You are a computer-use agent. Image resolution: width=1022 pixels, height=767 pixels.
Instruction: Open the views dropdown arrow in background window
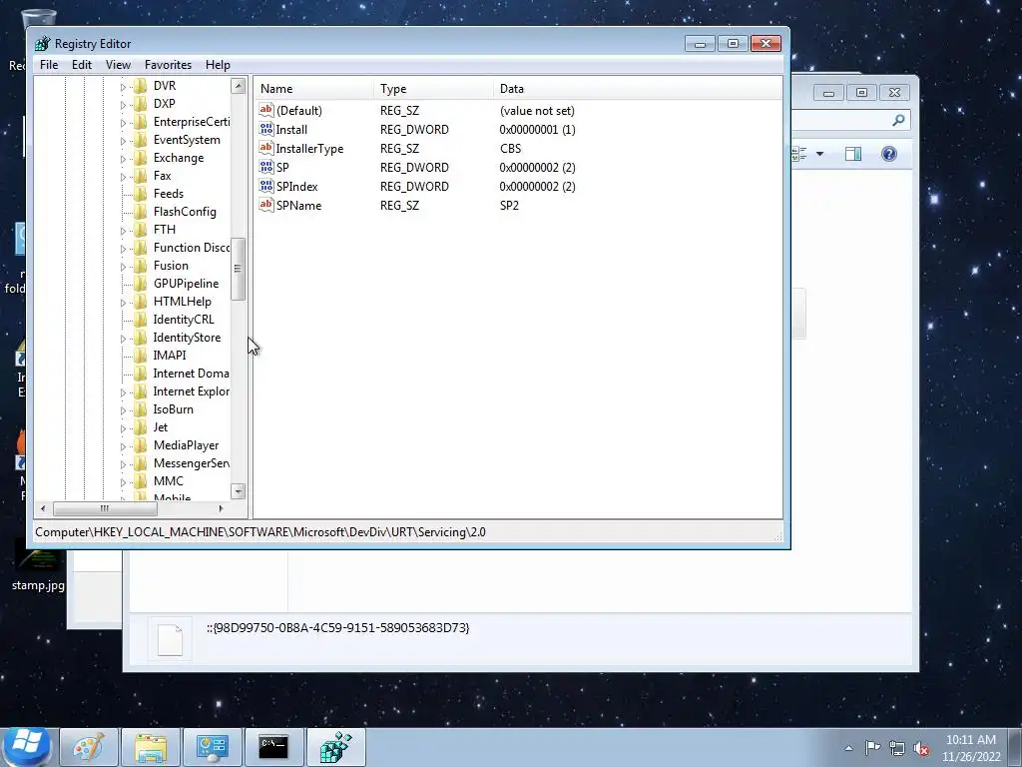point(820,154)
